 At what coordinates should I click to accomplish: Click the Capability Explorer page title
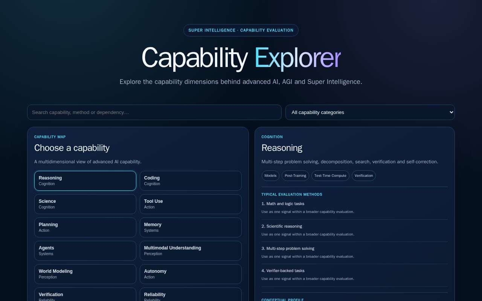[x=241, y=58]
